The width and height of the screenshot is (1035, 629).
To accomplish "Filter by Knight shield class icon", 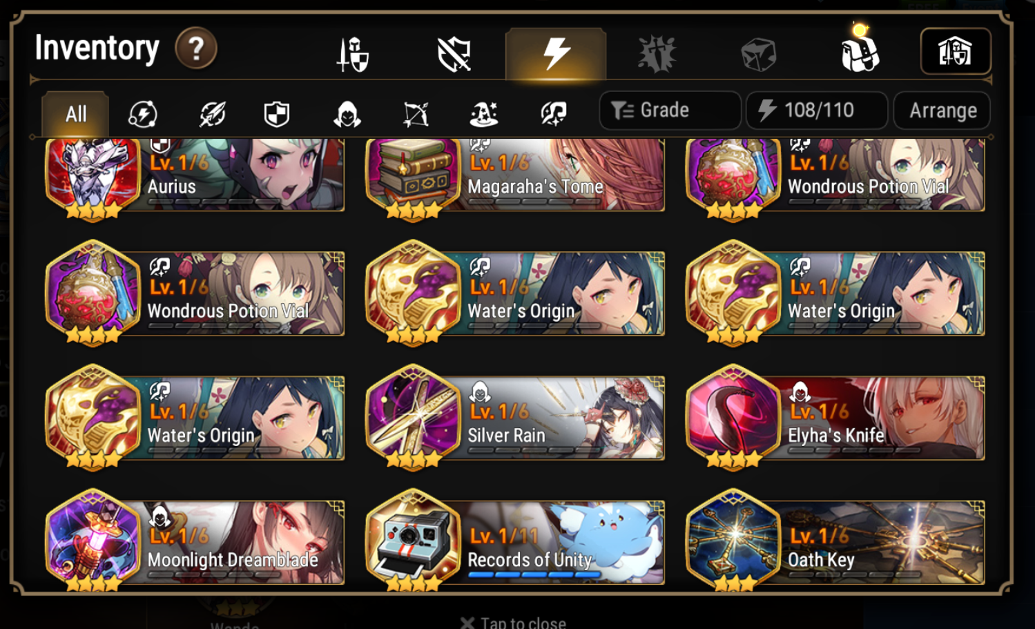I will pos(277,114).
